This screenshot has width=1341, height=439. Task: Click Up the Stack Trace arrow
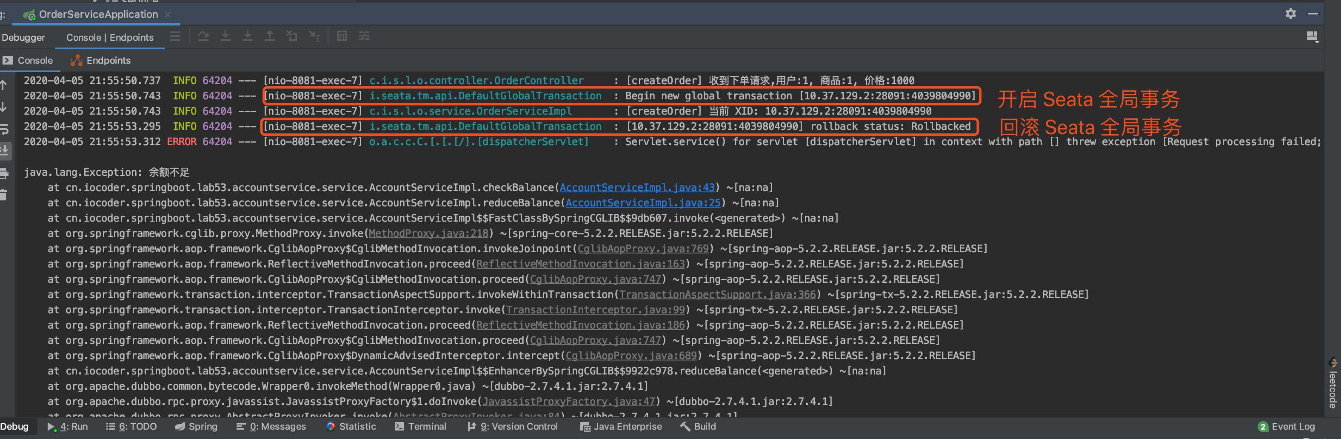coord(4,84)
